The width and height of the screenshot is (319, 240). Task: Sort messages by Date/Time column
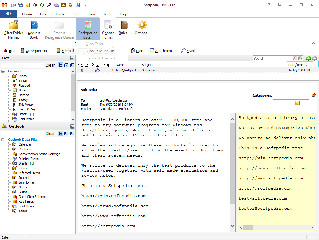click(x=295, y=65)
